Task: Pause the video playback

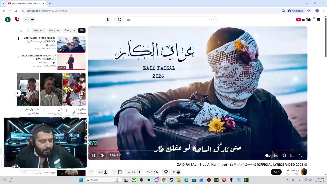Action: coord(94,155)
